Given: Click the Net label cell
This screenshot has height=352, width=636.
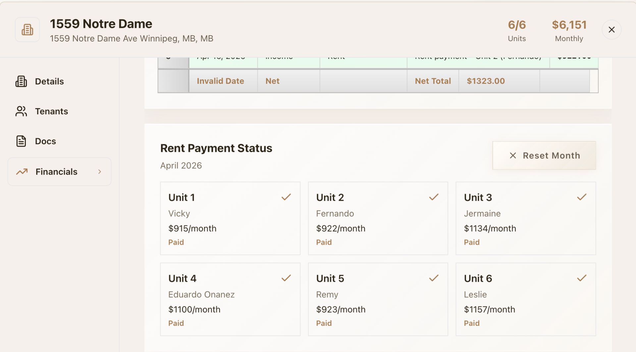Looking at the screenshot, I should coord(289,81).
